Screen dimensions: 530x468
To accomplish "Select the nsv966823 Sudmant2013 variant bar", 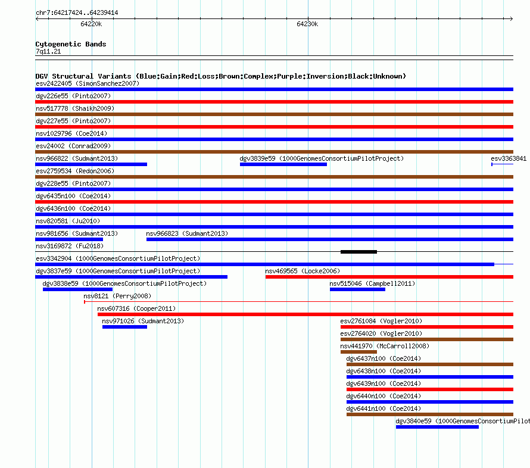I will tap(330, 239).
